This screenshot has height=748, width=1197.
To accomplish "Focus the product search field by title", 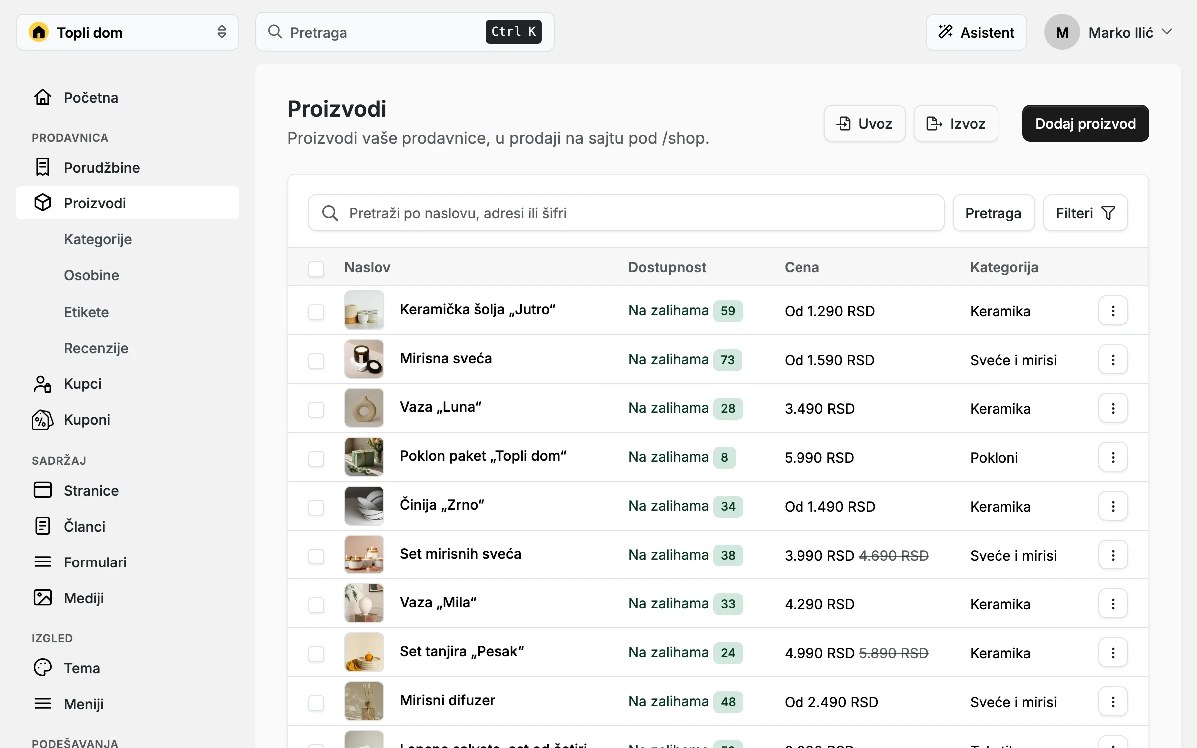I will coord(626,213).
